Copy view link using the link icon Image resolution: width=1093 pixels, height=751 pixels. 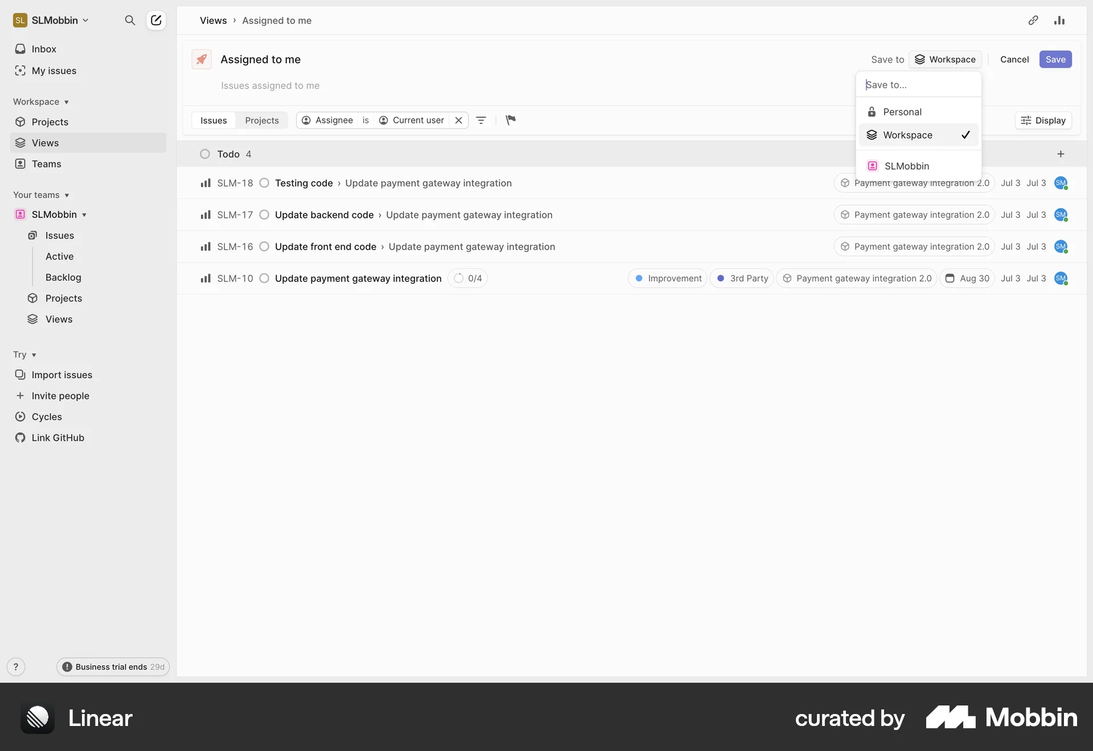(1033, 20)
